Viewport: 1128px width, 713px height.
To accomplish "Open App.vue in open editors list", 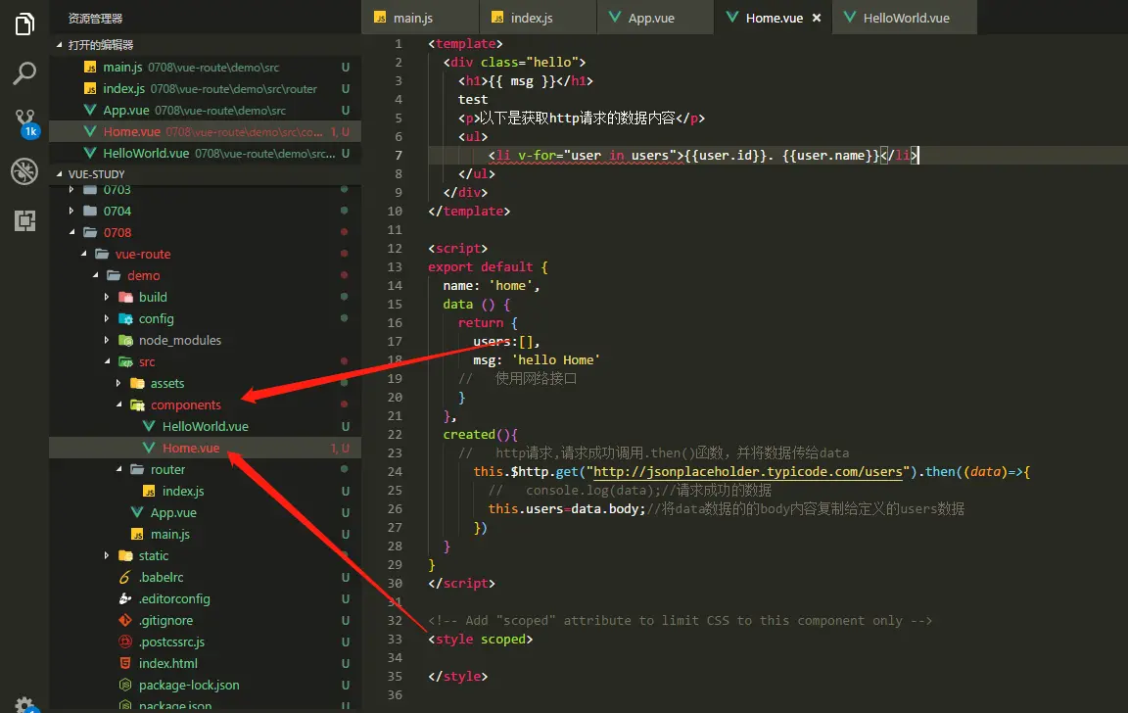I will [205, 110].
